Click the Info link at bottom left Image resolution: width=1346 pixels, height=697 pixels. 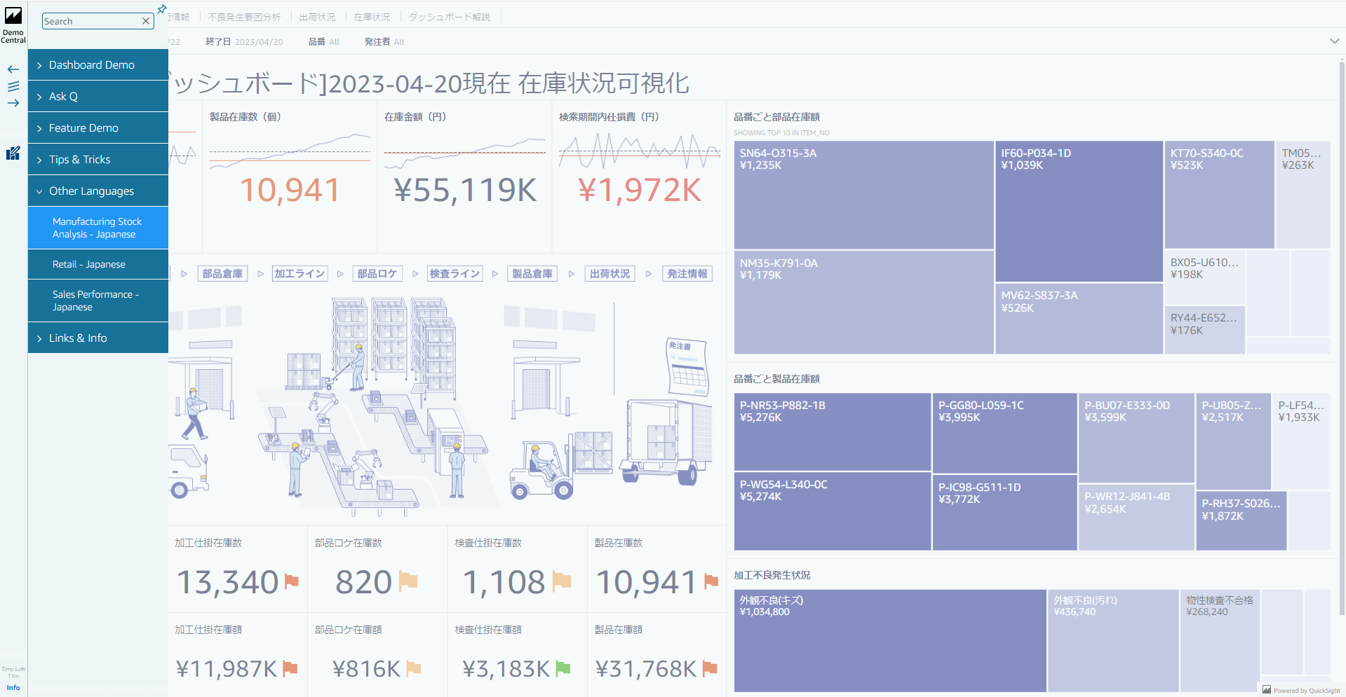pos(13,687)
